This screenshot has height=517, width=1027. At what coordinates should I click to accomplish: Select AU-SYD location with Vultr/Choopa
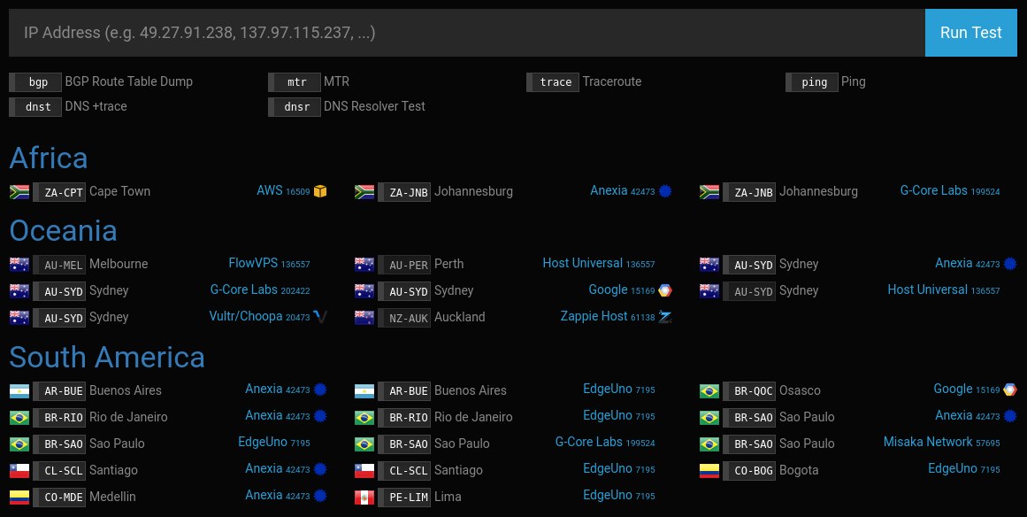point(59,318)
